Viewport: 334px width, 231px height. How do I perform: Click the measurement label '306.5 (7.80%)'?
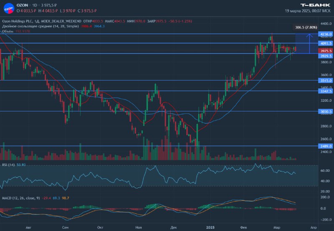tap(306, 27)
